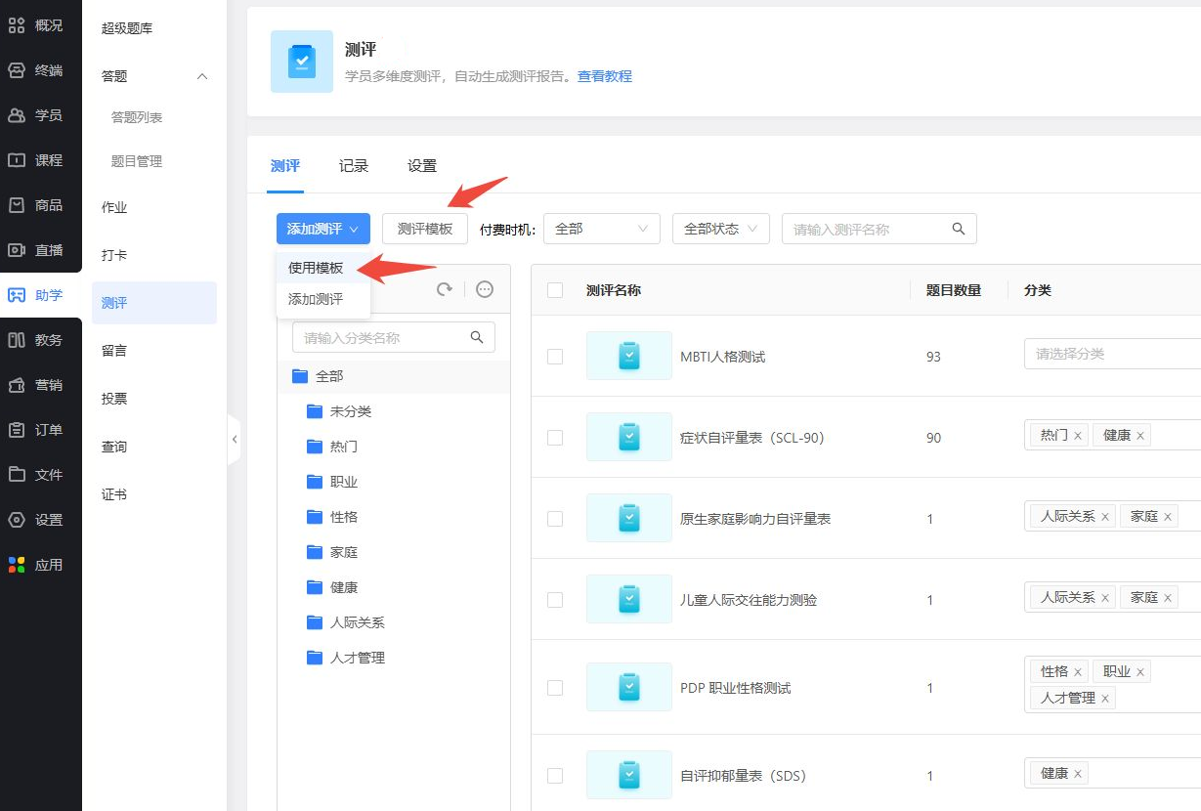Screen dimensions: 1201x811
Task: Click the 测评模板 button
Action: (425, 229)
